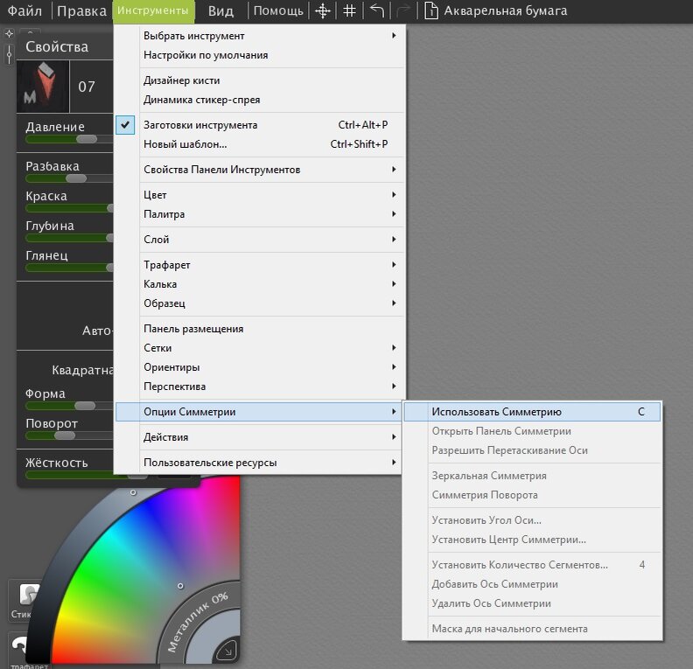Click Опции Симметрии menu item
The width and height of the screenshot is (693, 669).
pos(260,412)
